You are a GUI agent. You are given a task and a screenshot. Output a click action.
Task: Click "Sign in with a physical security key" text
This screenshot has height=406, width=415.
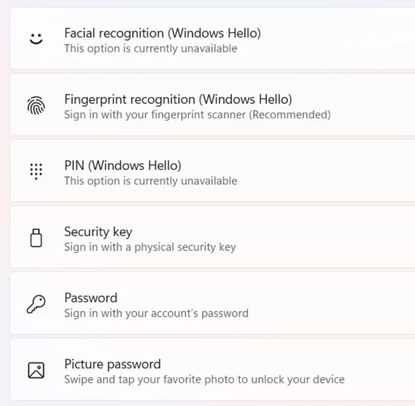pyautogui.click(x=150, y=247)
